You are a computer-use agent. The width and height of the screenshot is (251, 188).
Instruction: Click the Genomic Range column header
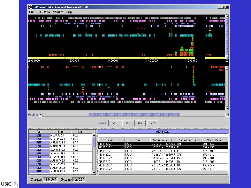[x=163, y=140]
